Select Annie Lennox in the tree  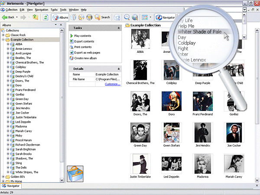point(24,49)
